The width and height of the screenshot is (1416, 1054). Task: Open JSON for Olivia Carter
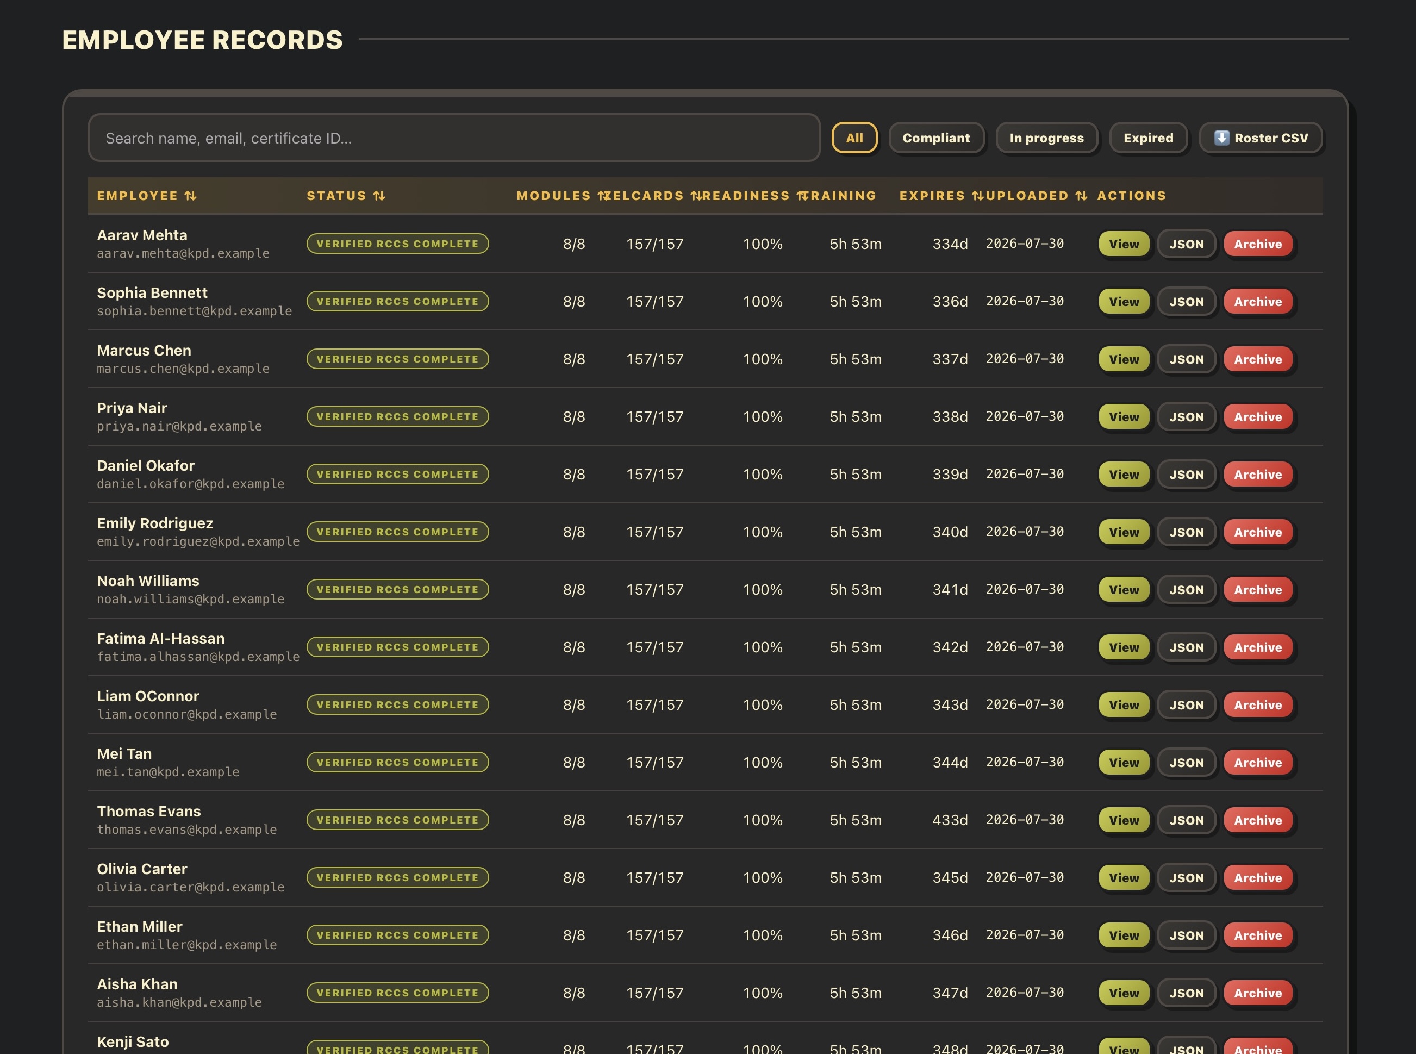1187,878
